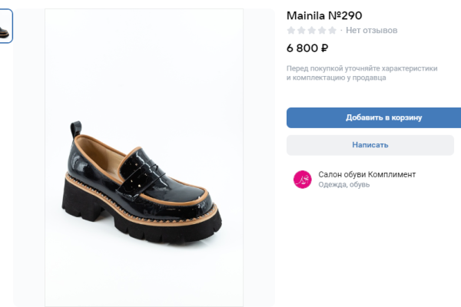This screenshot has width=461, height=307.
Task: Click the first rating star
Action: 291,31
